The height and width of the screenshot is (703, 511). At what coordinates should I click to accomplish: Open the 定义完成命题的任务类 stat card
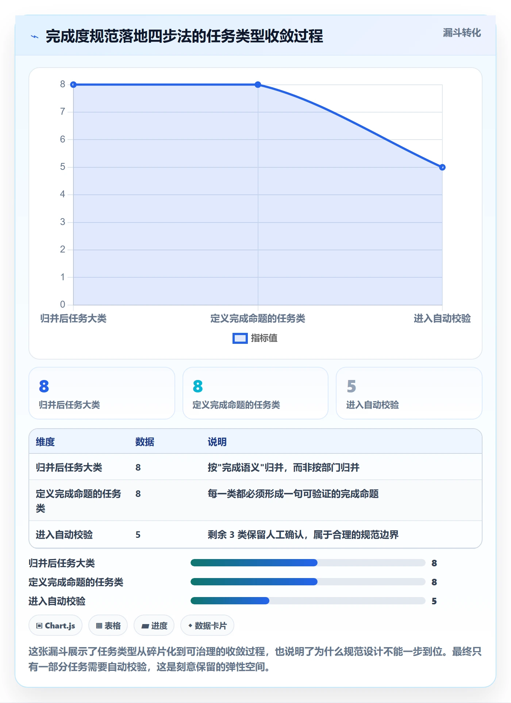point(255,393)
